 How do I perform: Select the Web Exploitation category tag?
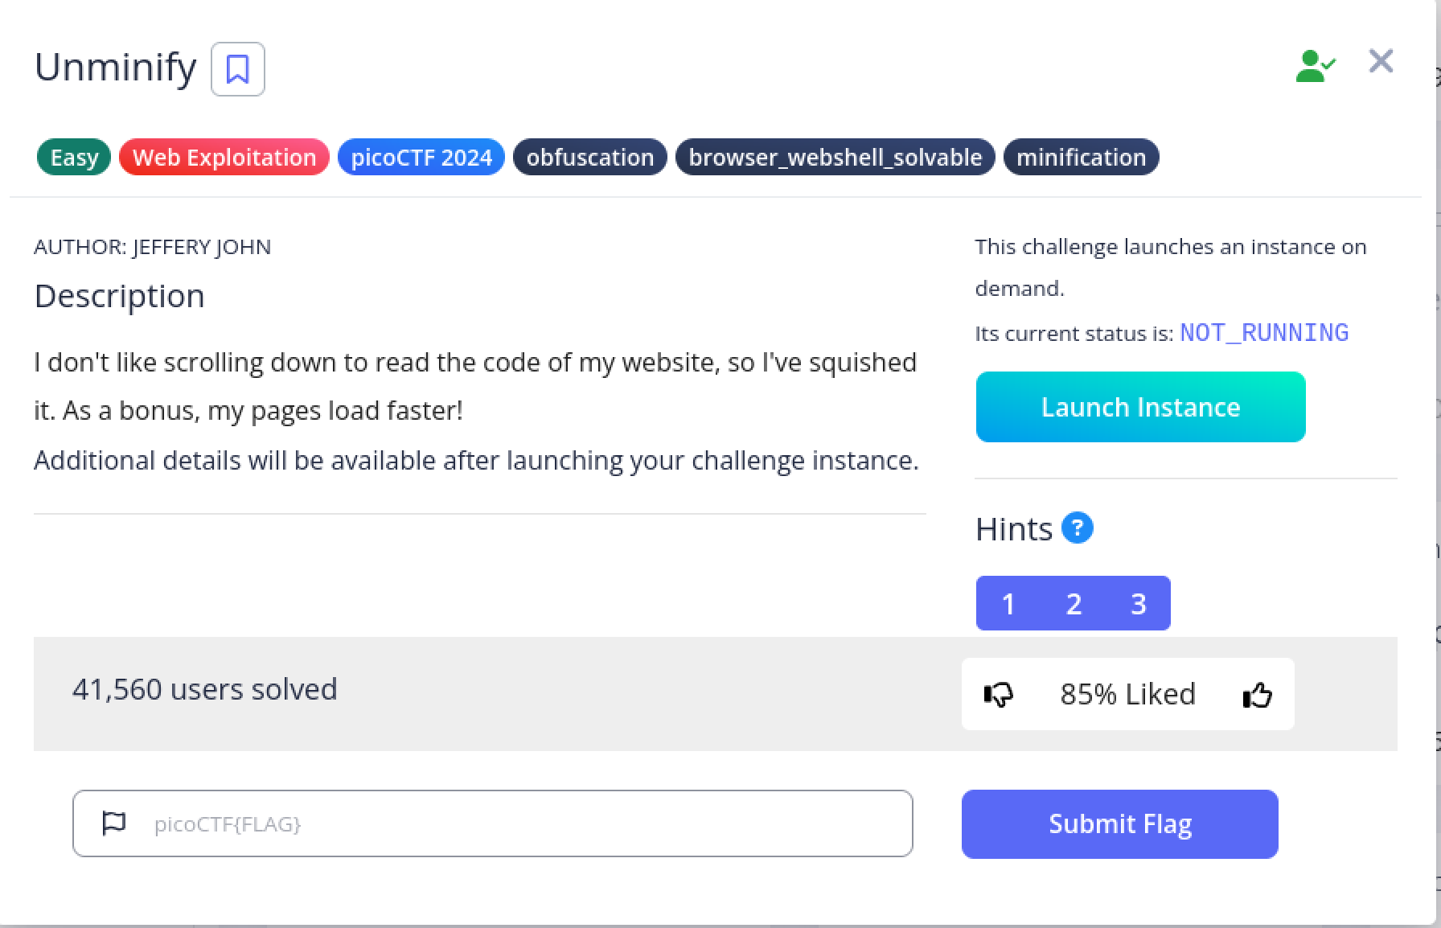click(224, 157)
